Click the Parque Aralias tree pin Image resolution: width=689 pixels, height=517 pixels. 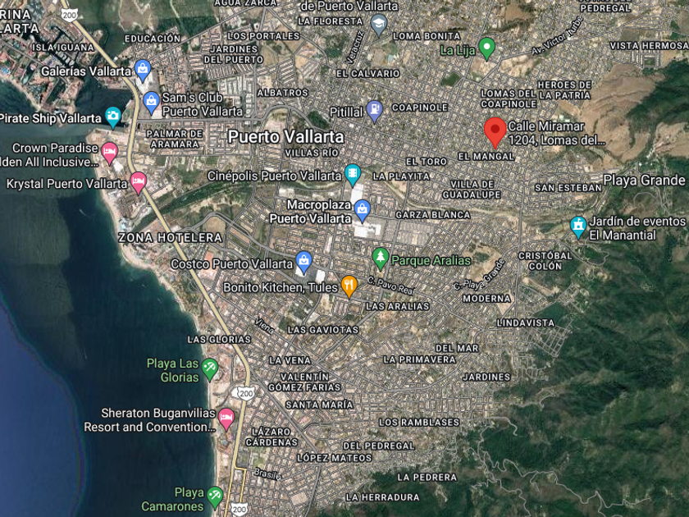click(x=380, y=259)
